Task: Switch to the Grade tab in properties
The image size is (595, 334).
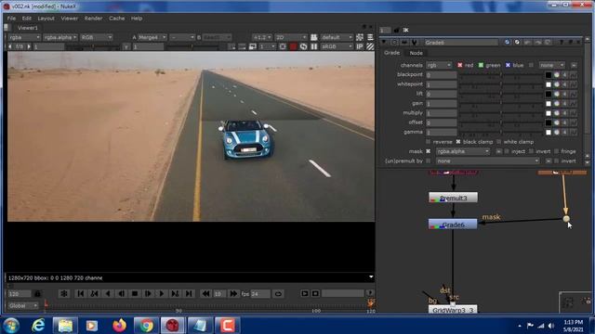Action: tap(391, 53)
